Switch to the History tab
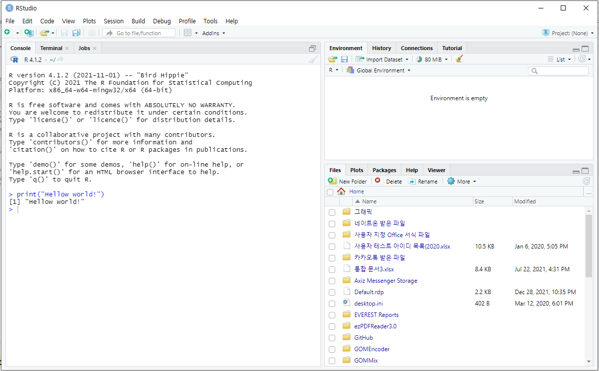The image size is (599, 371). click(x=381, y=48)
